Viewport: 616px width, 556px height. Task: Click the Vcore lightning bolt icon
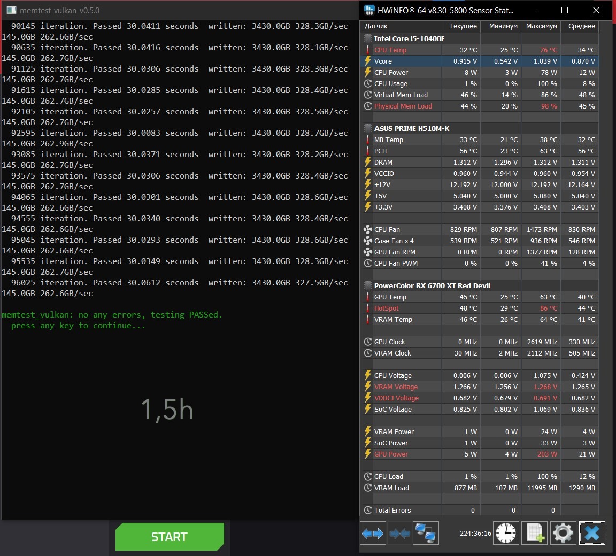coord(368,61)
